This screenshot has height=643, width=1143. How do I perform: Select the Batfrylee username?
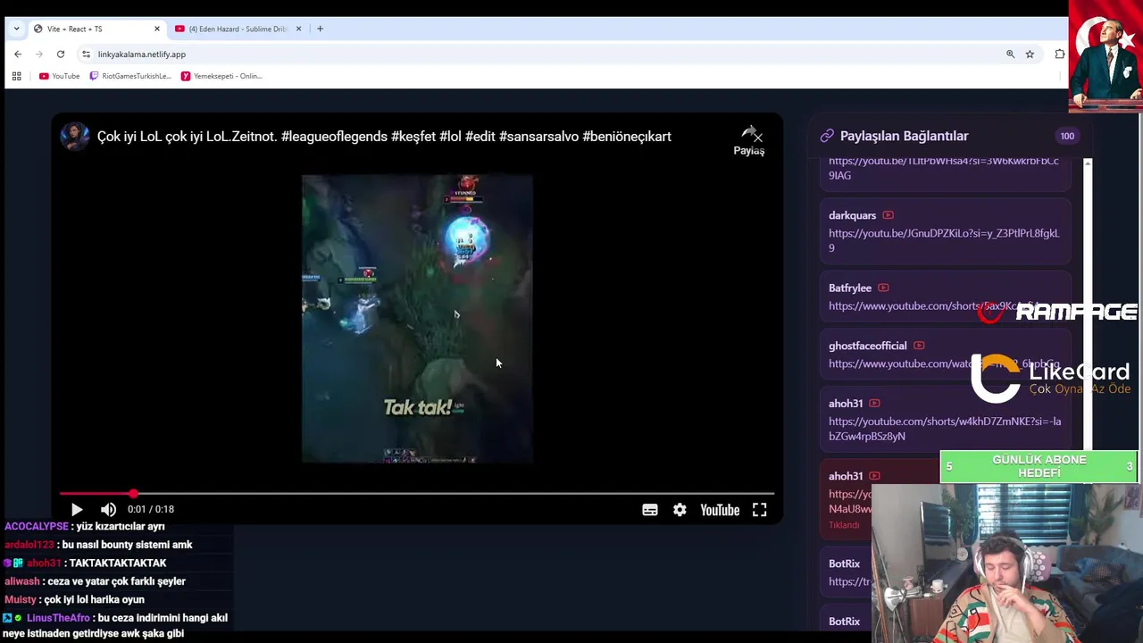[850, 288]
